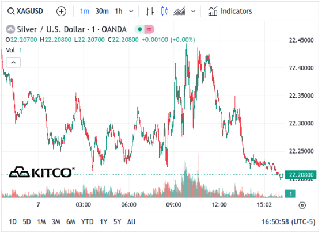Click the green market status dot
The height and width of the screenshot is (233, 322).
tap(139, 29)
